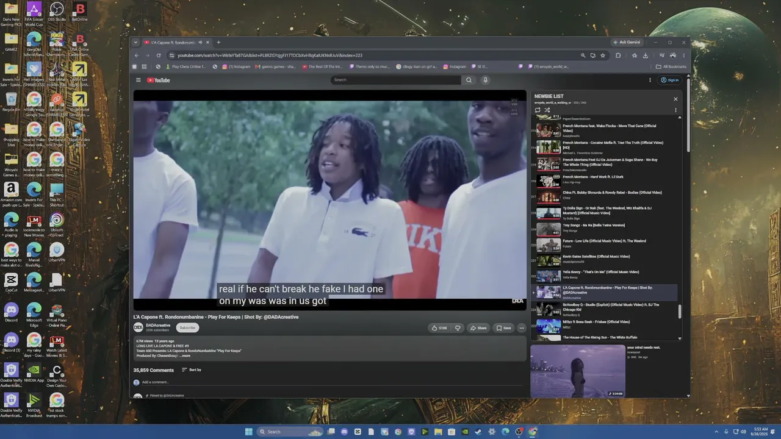The image size is (781, 439).
Task: Open Discord from the taskbar
Action: click(x=344, y=432)
